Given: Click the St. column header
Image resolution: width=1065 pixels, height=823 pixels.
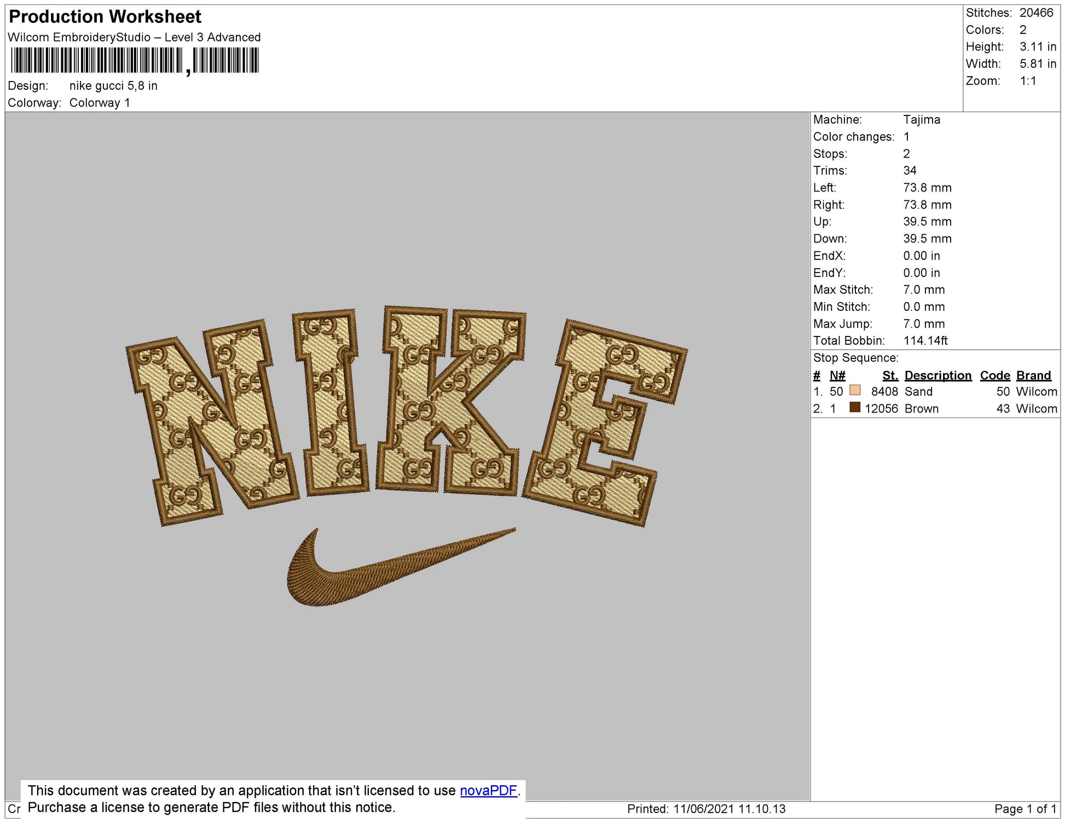Looking at the screenshot, I should [890, 375].
